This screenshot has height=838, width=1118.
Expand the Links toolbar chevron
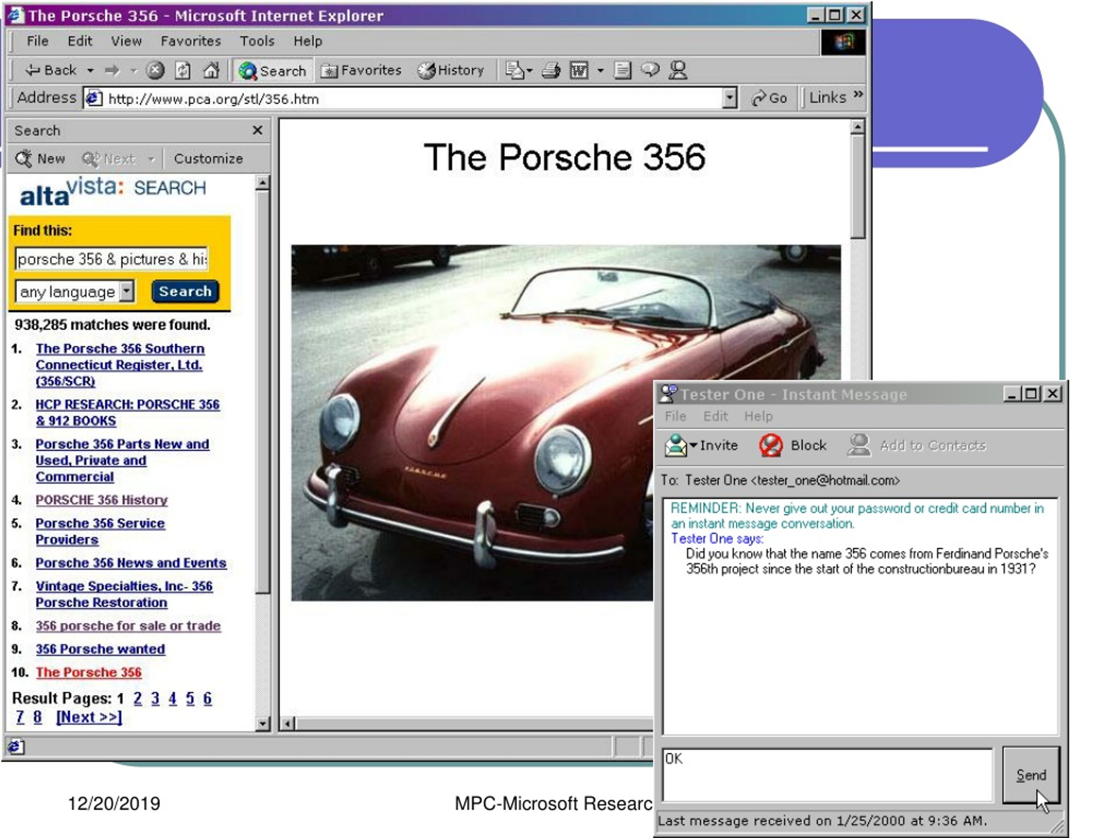[x=858, y=94]
